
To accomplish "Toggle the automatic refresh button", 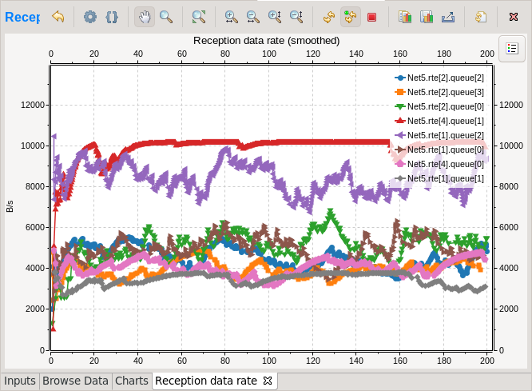I will coord(351,17).
